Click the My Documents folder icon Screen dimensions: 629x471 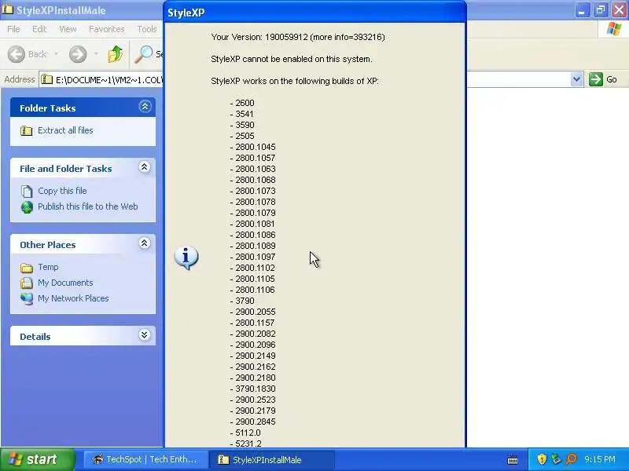(x=27, y=283)
